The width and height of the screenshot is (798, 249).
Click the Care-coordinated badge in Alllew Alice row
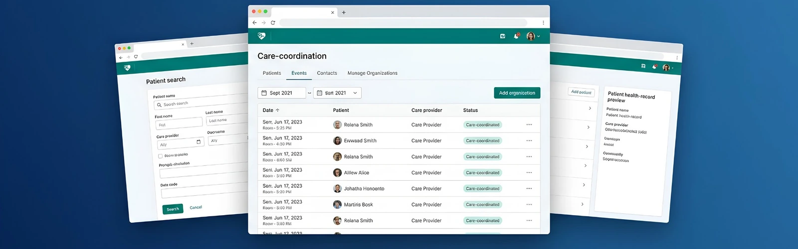tap(483, 173)
